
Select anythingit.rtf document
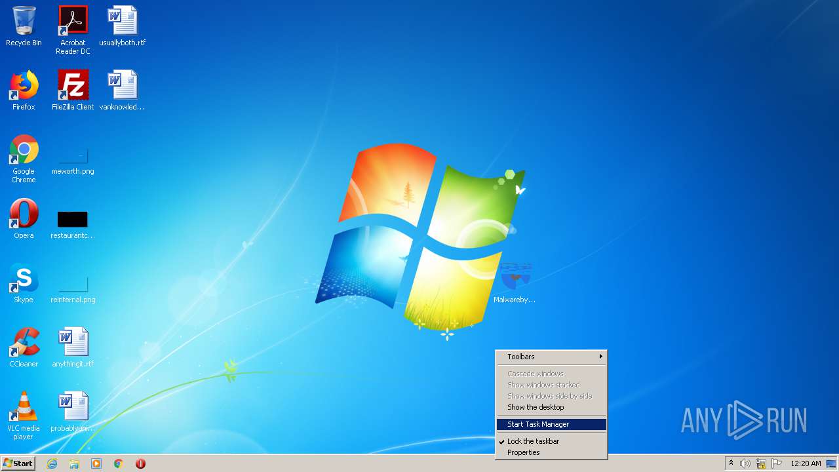tap(73, 347)
